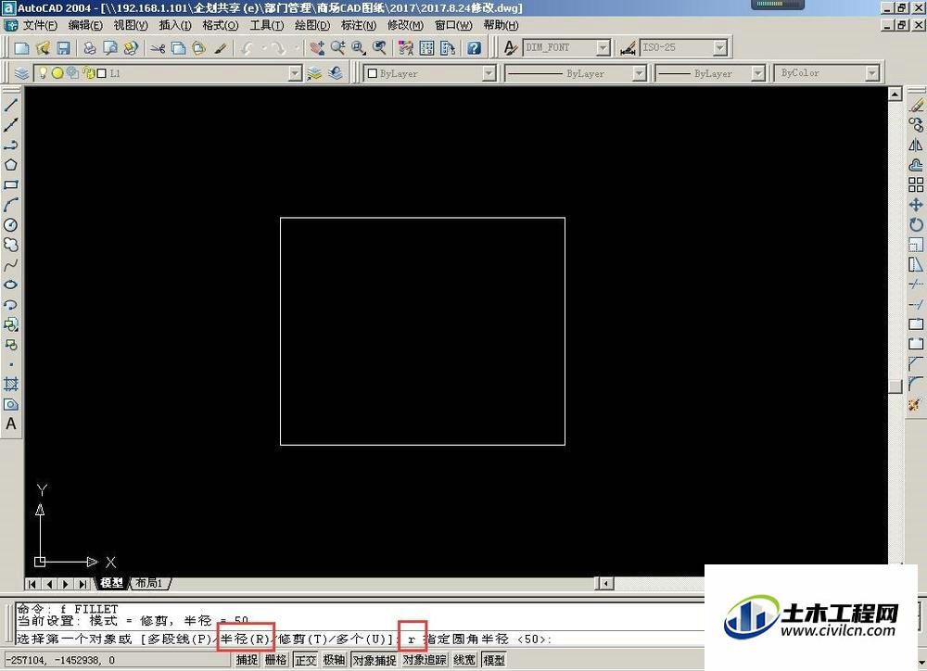927x671 pixels.
Task: Click the Array tool
Action: click(916, 185)
